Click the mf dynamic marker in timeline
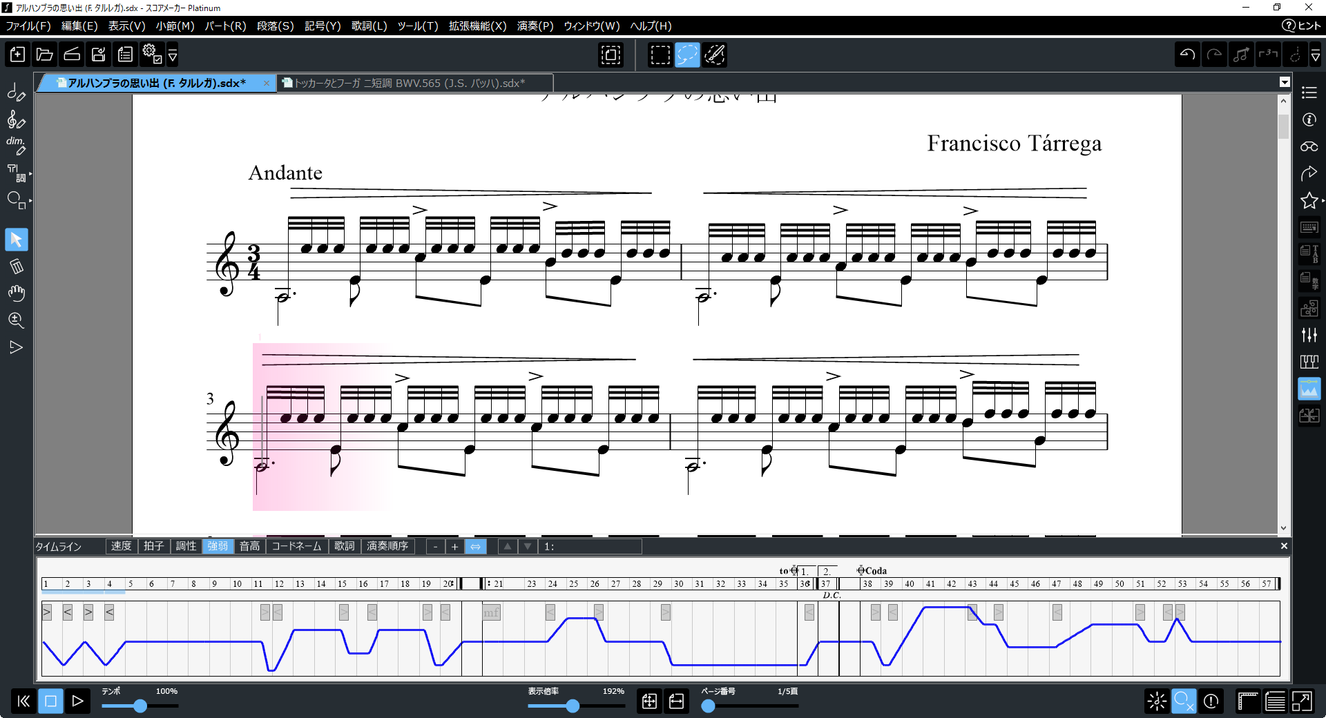 (491, 612)
